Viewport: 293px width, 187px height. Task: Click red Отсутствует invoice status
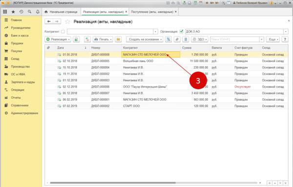[x=242, y=87]
